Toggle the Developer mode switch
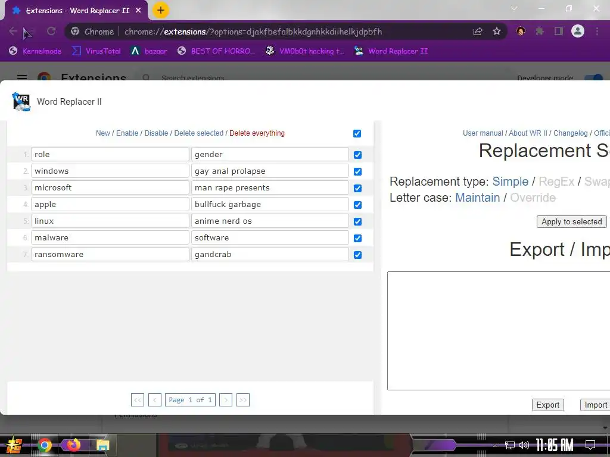Image resolution: width=610 pixels, height=457 pixels. pos(594,78)
